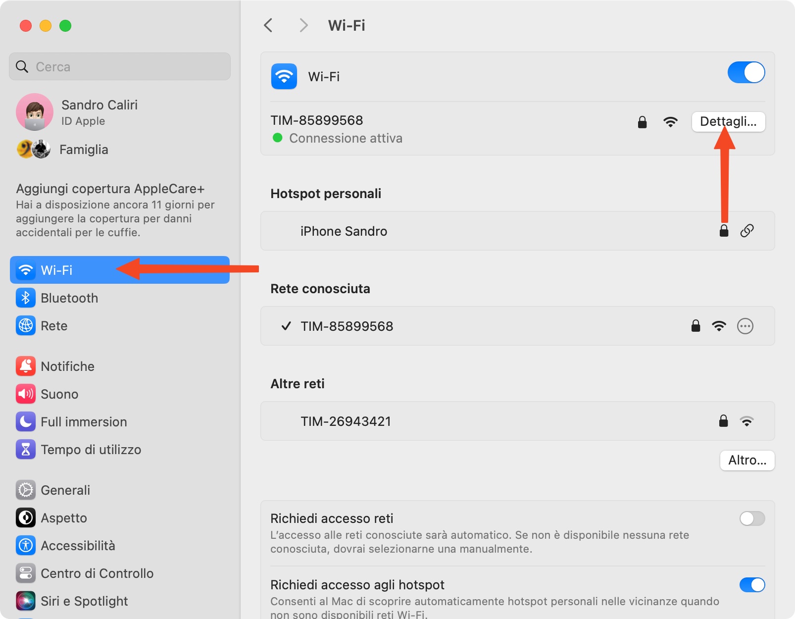
Task: Open the Rete settings label
Action: [x=54, y=326]
